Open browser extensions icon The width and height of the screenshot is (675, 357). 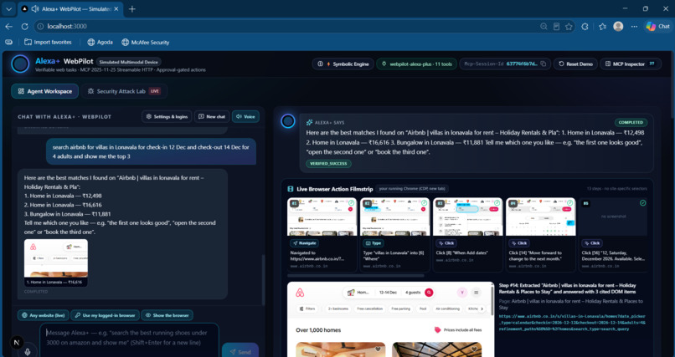(585, 26)
